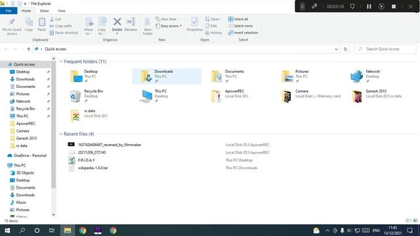Viewport: 420px width, 236px height.
Task: Pause the screen recording
Action: pyautogui.click(x=369, y=7)
